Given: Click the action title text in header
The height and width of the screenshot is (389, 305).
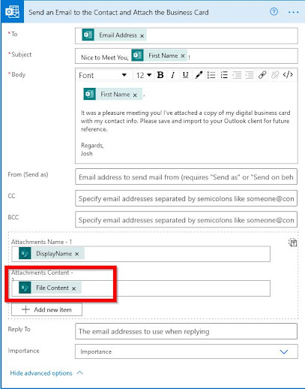Looking at the screenshot, I should (118, 13).
